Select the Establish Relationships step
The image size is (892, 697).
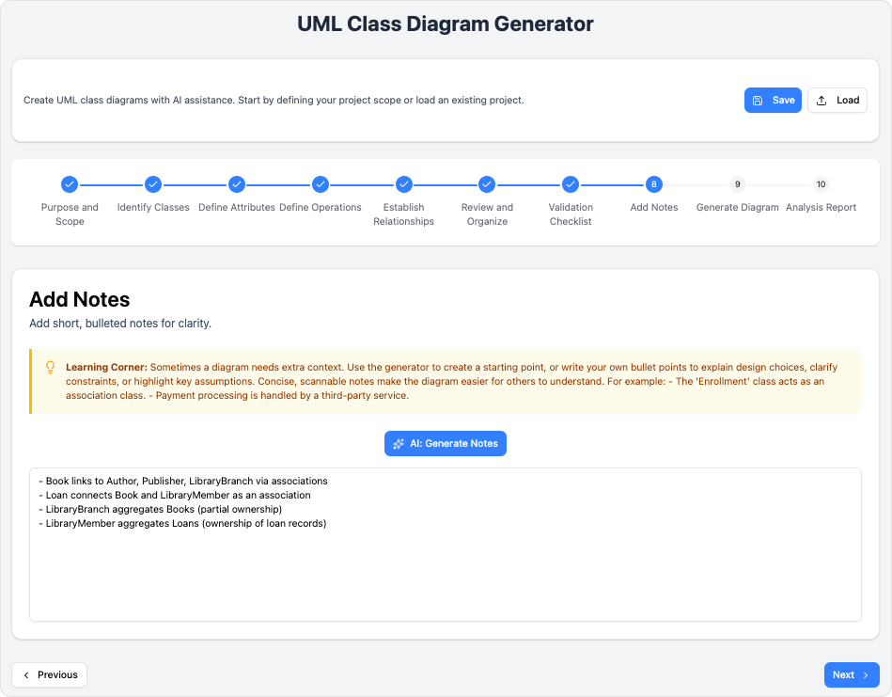404,184
